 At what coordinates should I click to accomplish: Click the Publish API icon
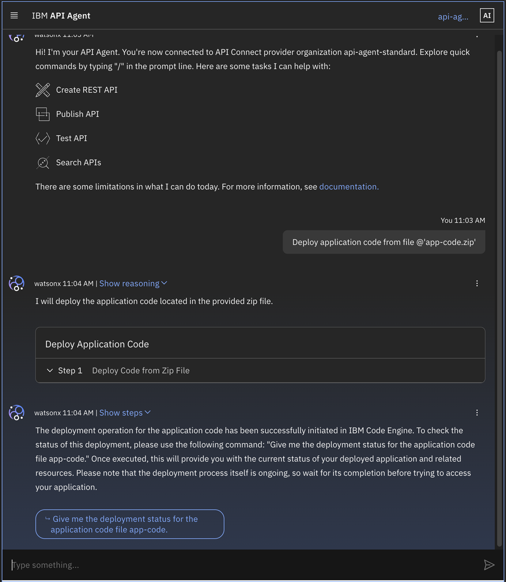[x=43, y=114]
